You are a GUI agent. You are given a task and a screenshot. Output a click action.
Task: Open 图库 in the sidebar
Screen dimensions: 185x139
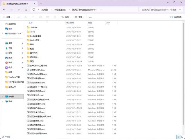[x=10, y=29]
